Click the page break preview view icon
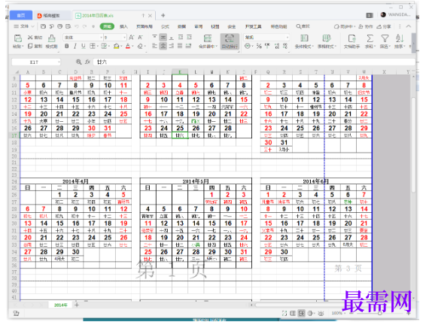The height and width of the screenshot is (325, 426). point(301,313)
